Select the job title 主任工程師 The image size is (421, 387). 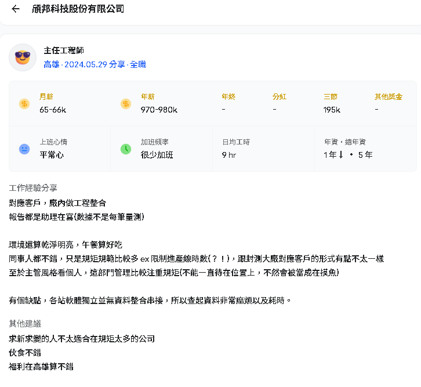pos(64,50)
